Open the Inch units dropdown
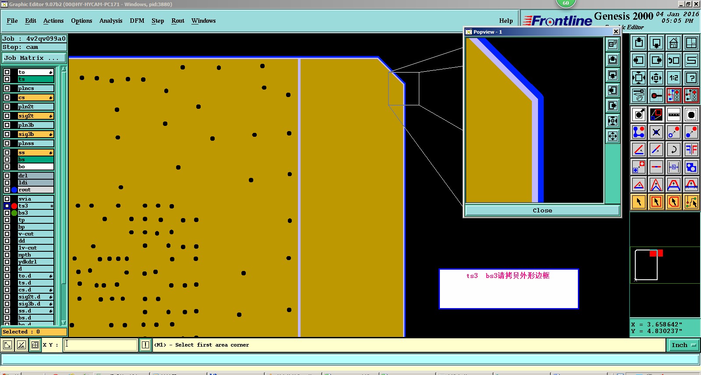 coord(683,345)
